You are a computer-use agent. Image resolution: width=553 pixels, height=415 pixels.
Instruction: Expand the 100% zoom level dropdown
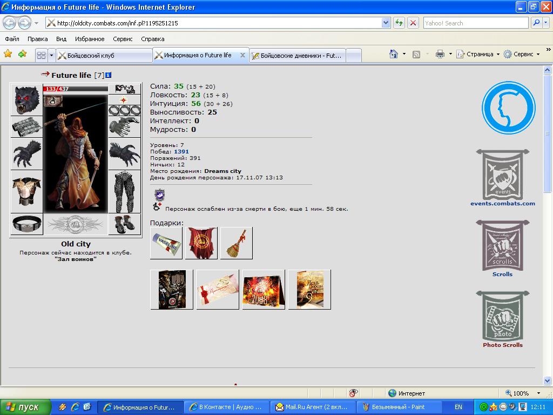(538, 393)
